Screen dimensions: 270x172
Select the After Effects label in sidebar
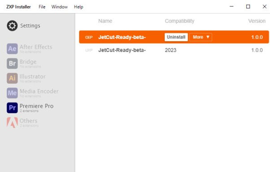coord(36,47)
